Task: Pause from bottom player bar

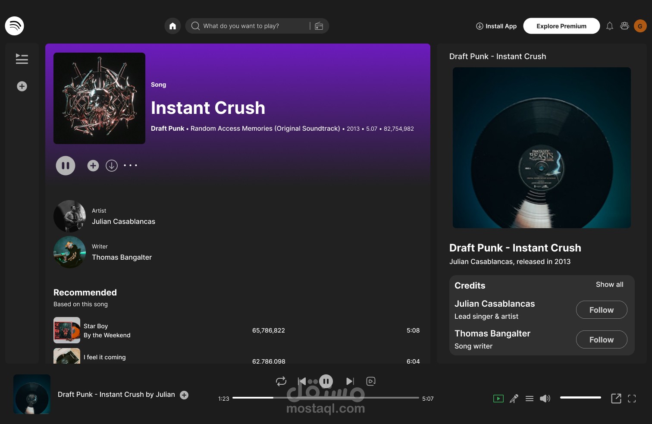Action: coord(326,381)
